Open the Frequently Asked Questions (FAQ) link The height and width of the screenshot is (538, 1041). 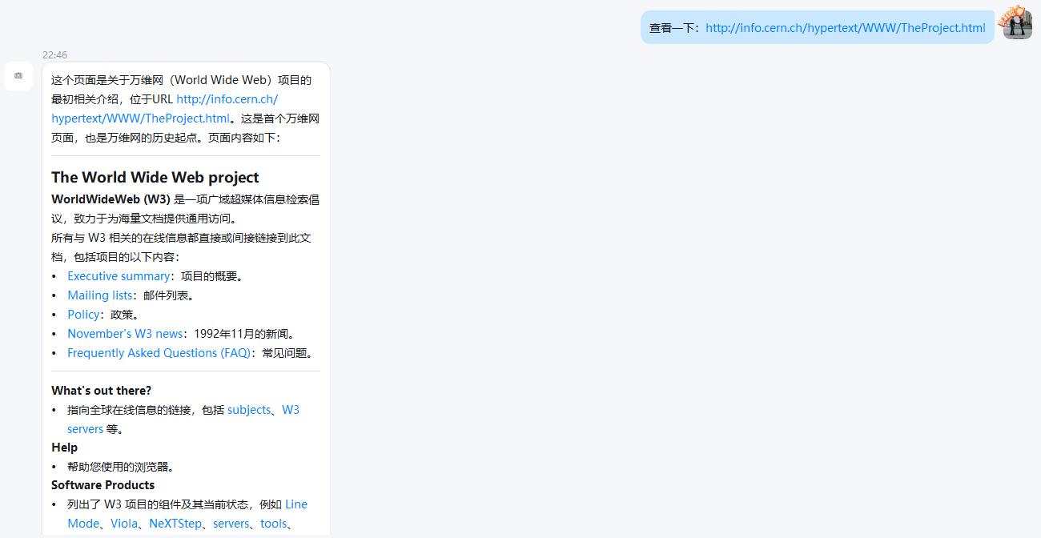coord(159,352)
